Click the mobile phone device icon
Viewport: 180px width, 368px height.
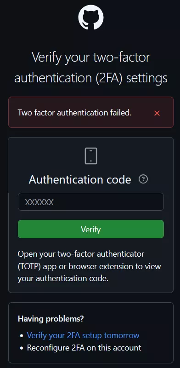91,156
